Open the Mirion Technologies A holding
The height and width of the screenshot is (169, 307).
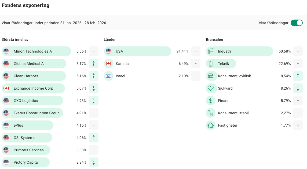tap(33, 51)
